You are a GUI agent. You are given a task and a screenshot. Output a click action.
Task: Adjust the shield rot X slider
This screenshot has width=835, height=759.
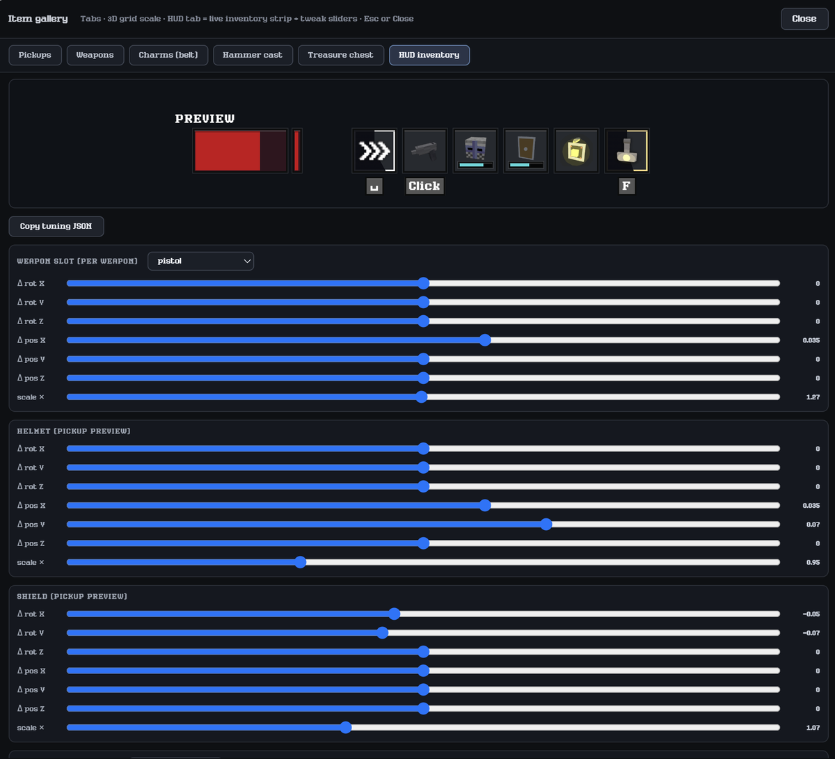pos(423,614)
